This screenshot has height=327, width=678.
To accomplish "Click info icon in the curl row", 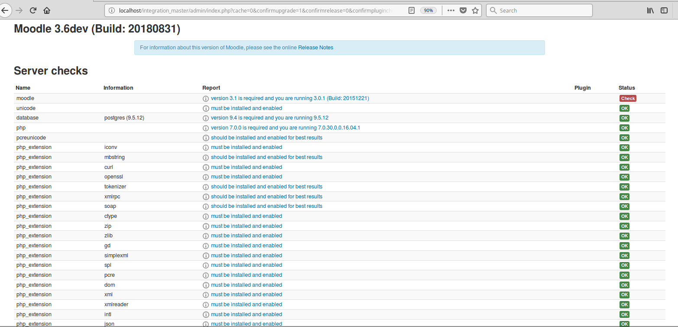I will coord(206,167).
